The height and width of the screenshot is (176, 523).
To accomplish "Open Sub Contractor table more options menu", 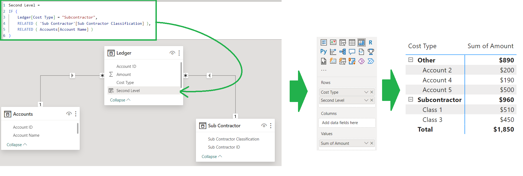I will point(271,125).
